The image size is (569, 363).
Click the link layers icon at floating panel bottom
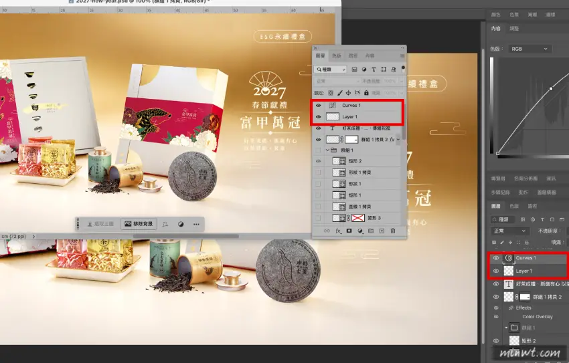point(327,231)
